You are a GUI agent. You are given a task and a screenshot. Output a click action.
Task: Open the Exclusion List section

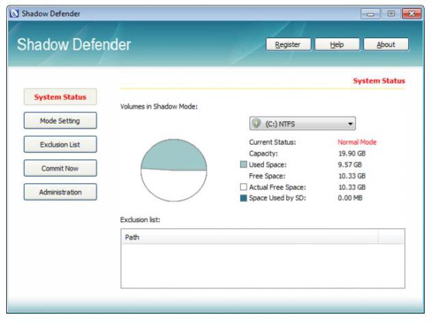pos(60,144)
